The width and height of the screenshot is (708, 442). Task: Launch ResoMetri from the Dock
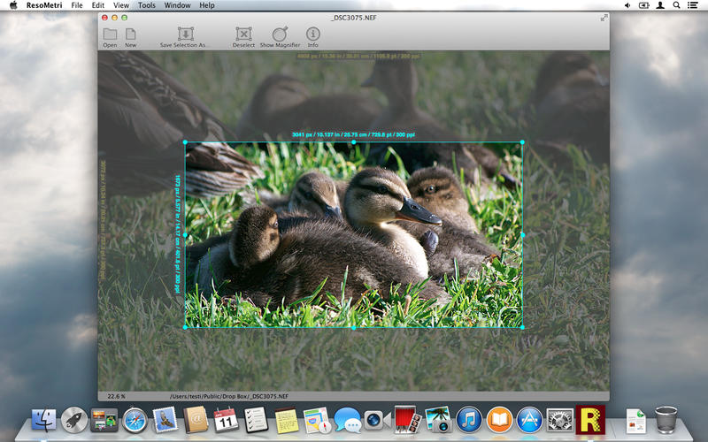point(589,418)
